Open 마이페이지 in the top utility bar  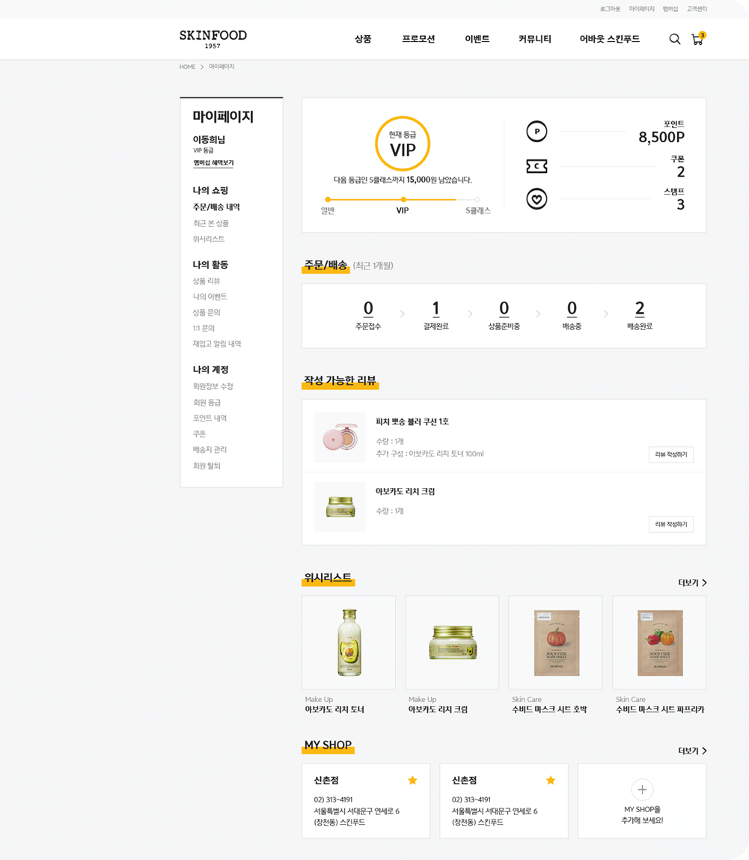coord(641,9)
